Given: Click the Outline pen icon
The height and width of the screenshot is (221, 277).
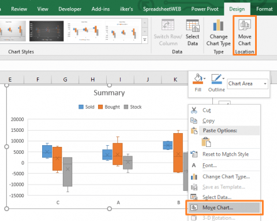Looking at the screenshot, I should coord(216,79).
